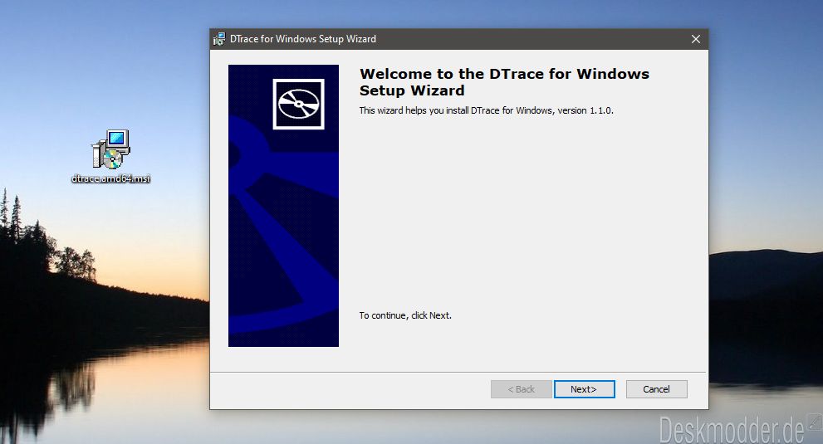Viewport: 823px width, 444px height.
Task: Select the dtrace.amd64.msi desktop icon
Action: click(110, 149)
